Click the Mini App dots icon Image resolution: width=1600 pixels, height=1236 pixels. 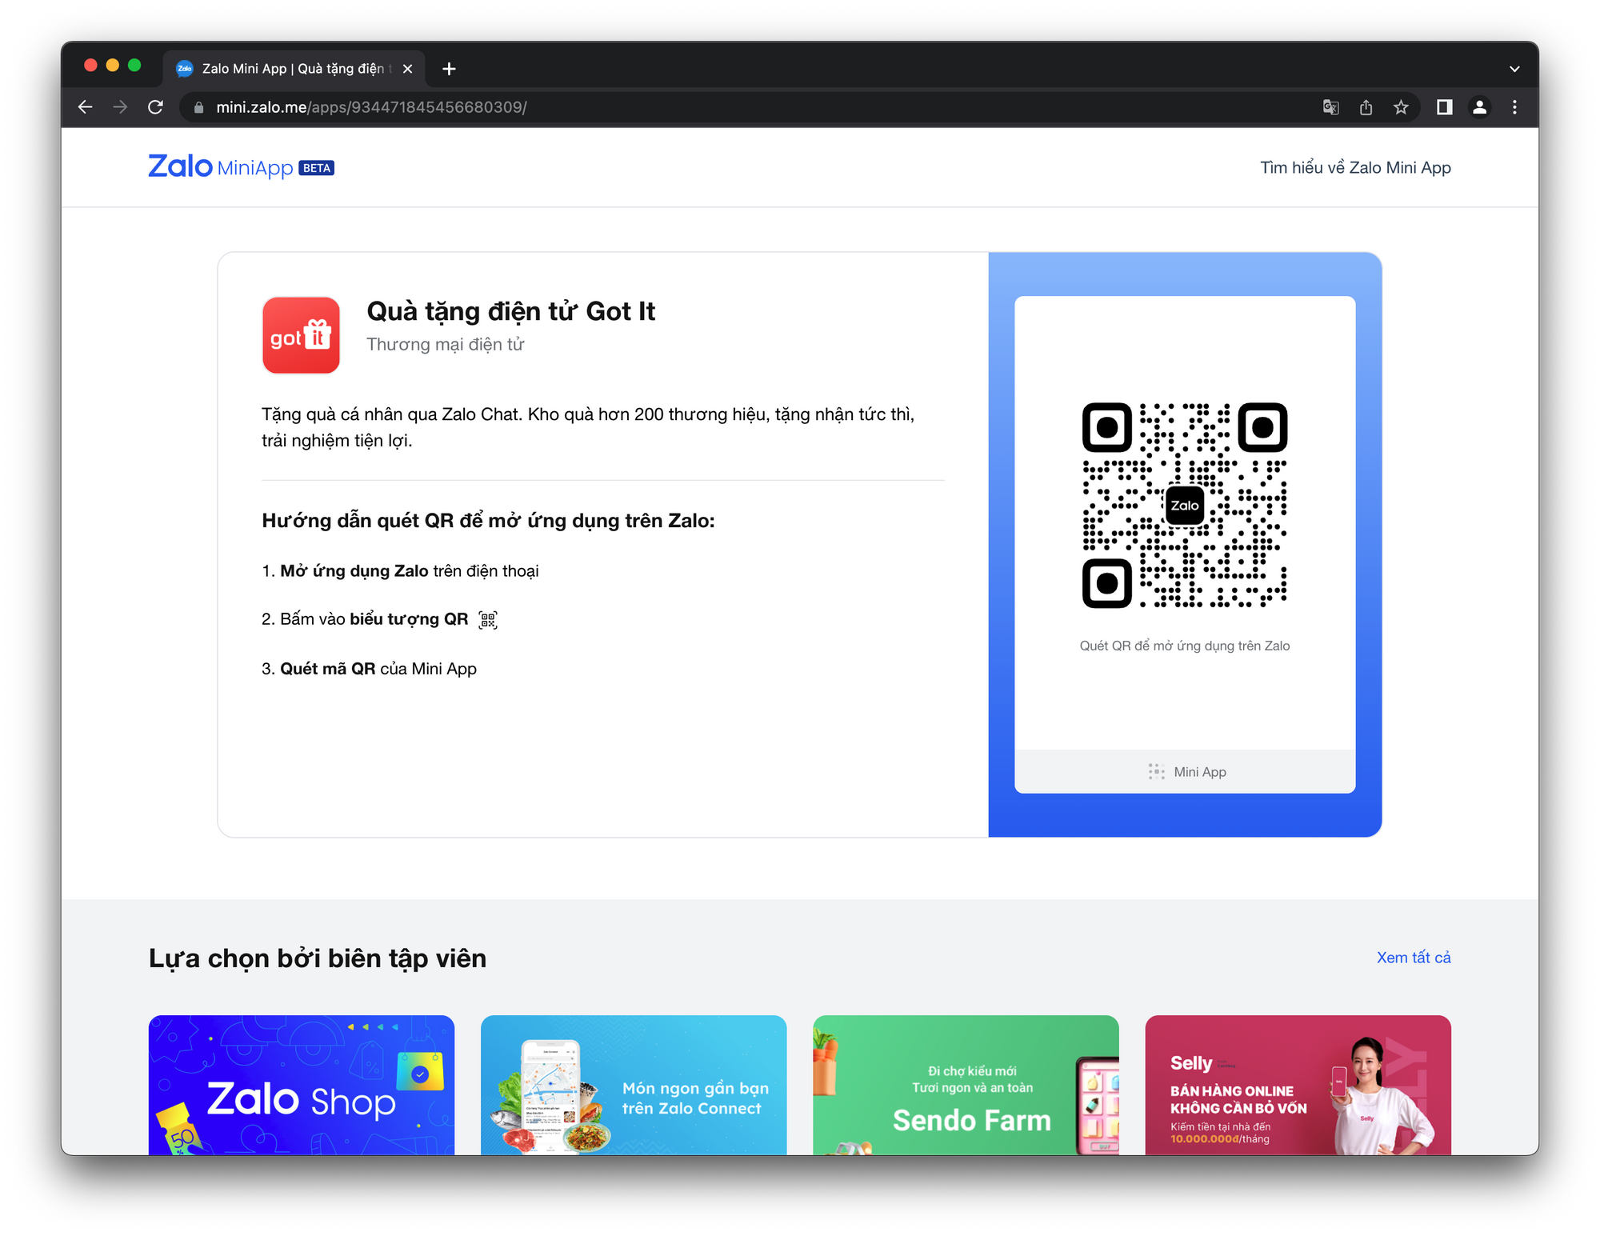click(1156, 771)
